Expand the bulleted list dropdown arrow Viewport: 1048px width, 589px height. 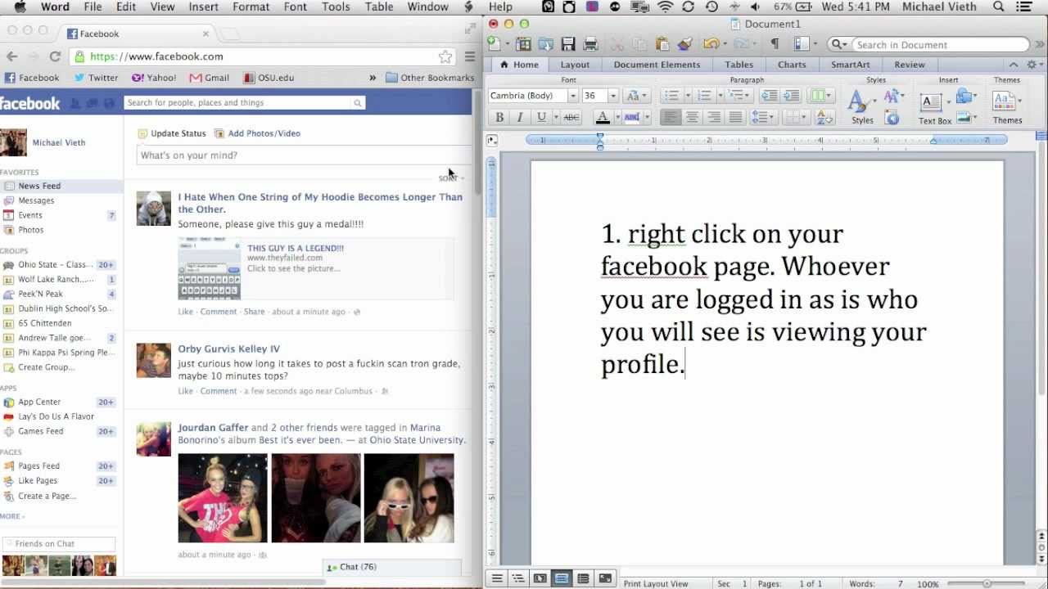coord(686,96)
